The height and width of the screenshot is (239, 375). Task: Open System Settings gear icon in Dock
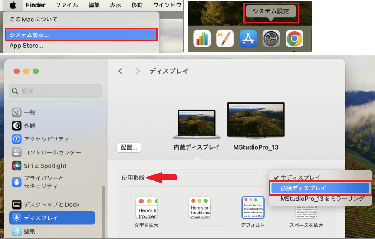click(x=271, y=39)
